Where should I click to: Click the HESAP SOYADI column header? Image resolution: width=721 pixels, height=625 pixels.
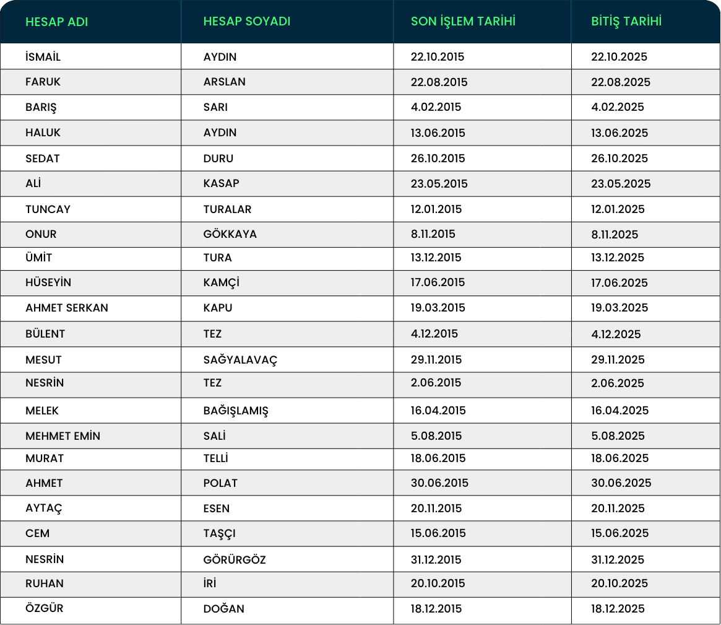[246, 22]
